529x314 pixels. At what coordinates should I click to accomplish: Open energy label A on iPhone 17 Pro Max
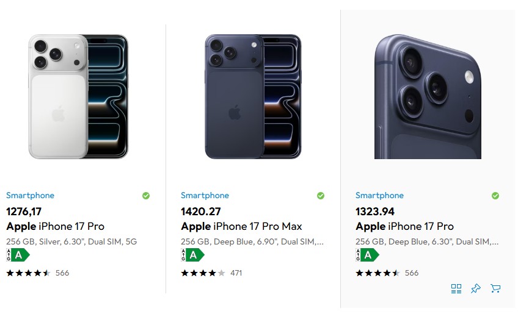click(x=193, y=255)
